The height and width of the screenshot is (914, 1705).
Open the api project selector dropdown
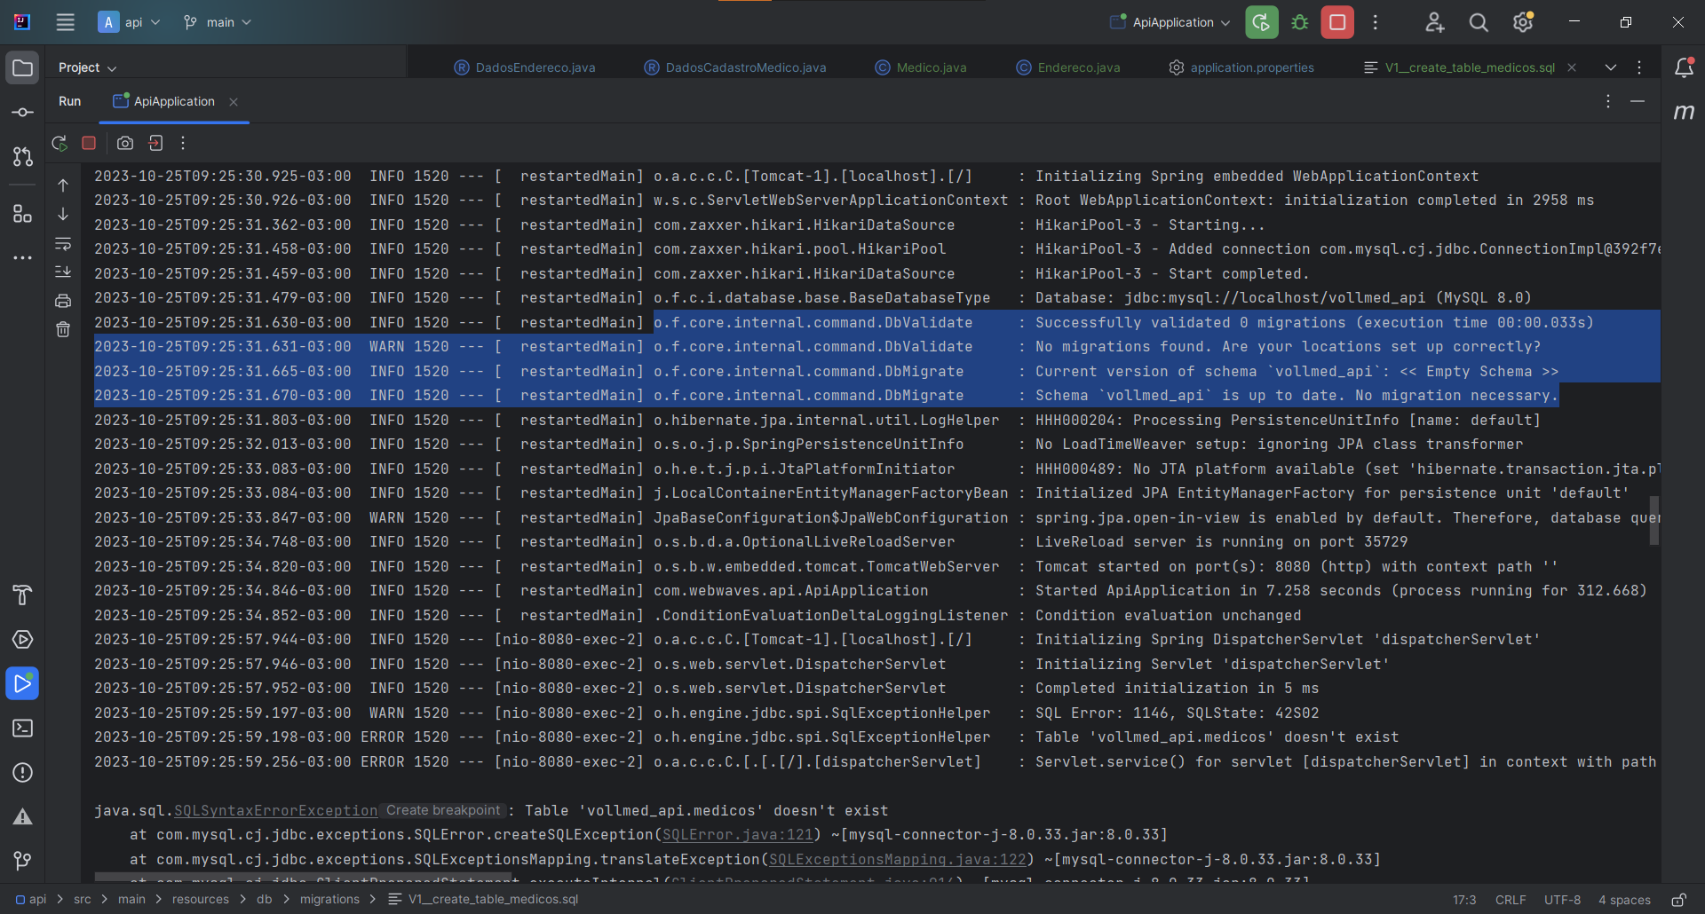pos(130,22)
